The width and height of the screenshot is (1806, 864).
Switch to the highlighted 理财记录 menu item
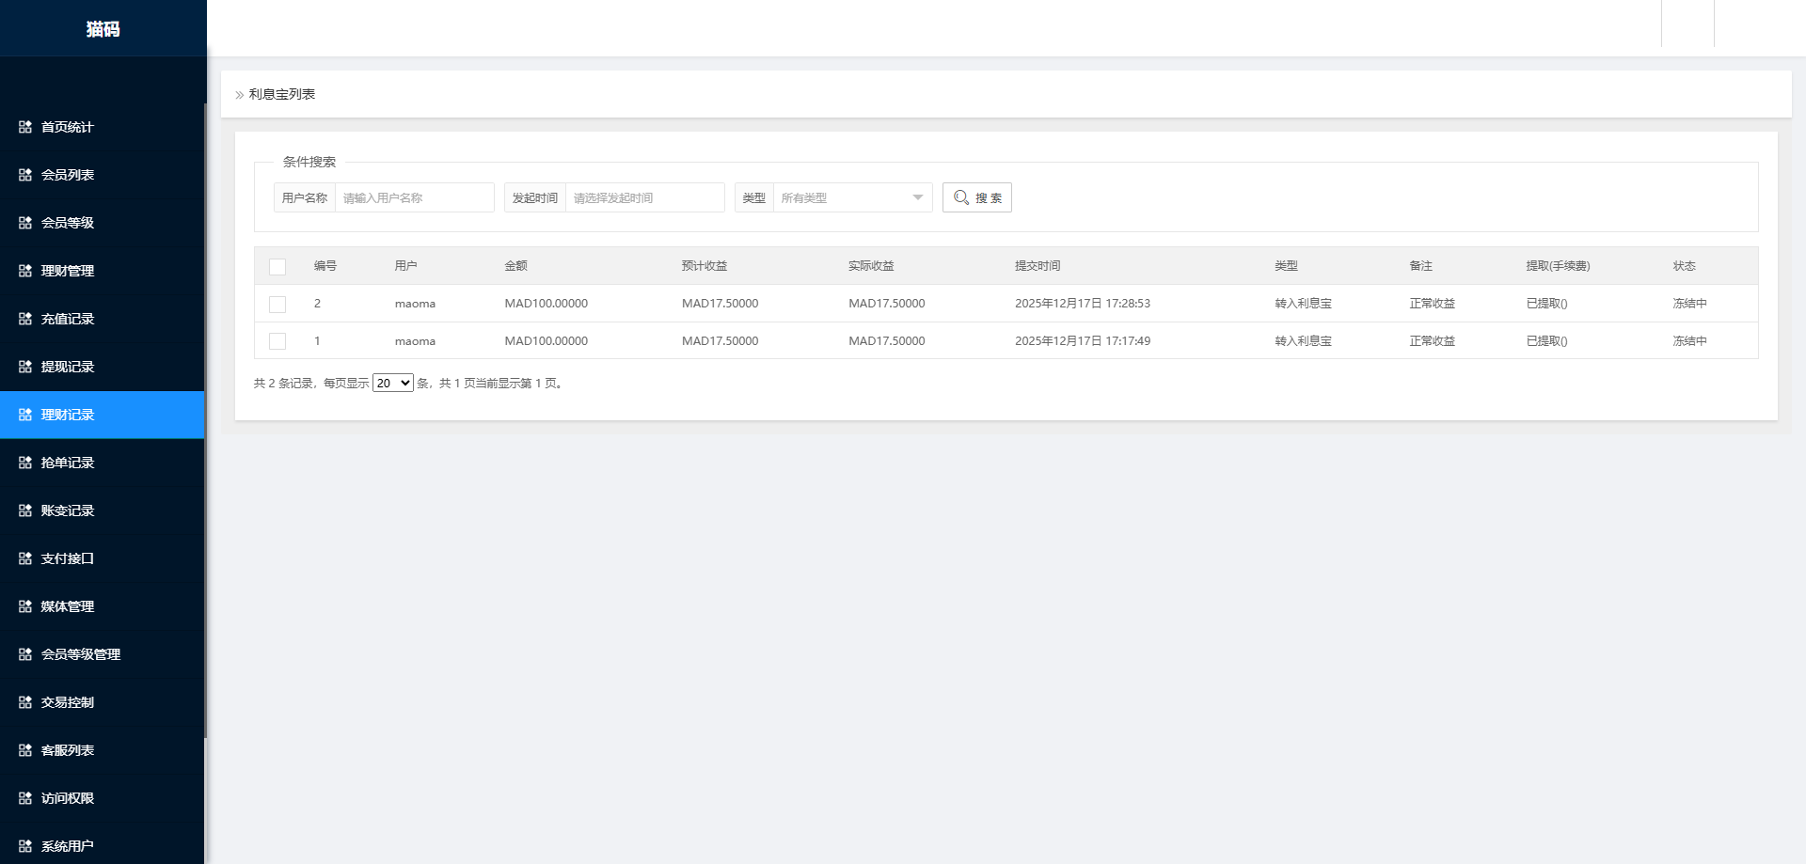(66, 415)
